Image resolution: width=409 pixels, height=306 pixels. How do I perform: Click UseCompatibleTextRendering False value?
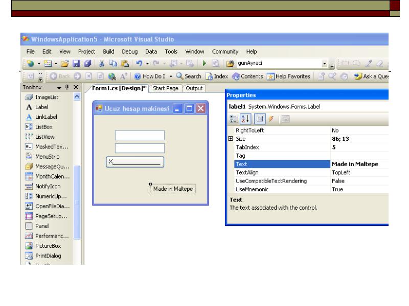[338, 181]
